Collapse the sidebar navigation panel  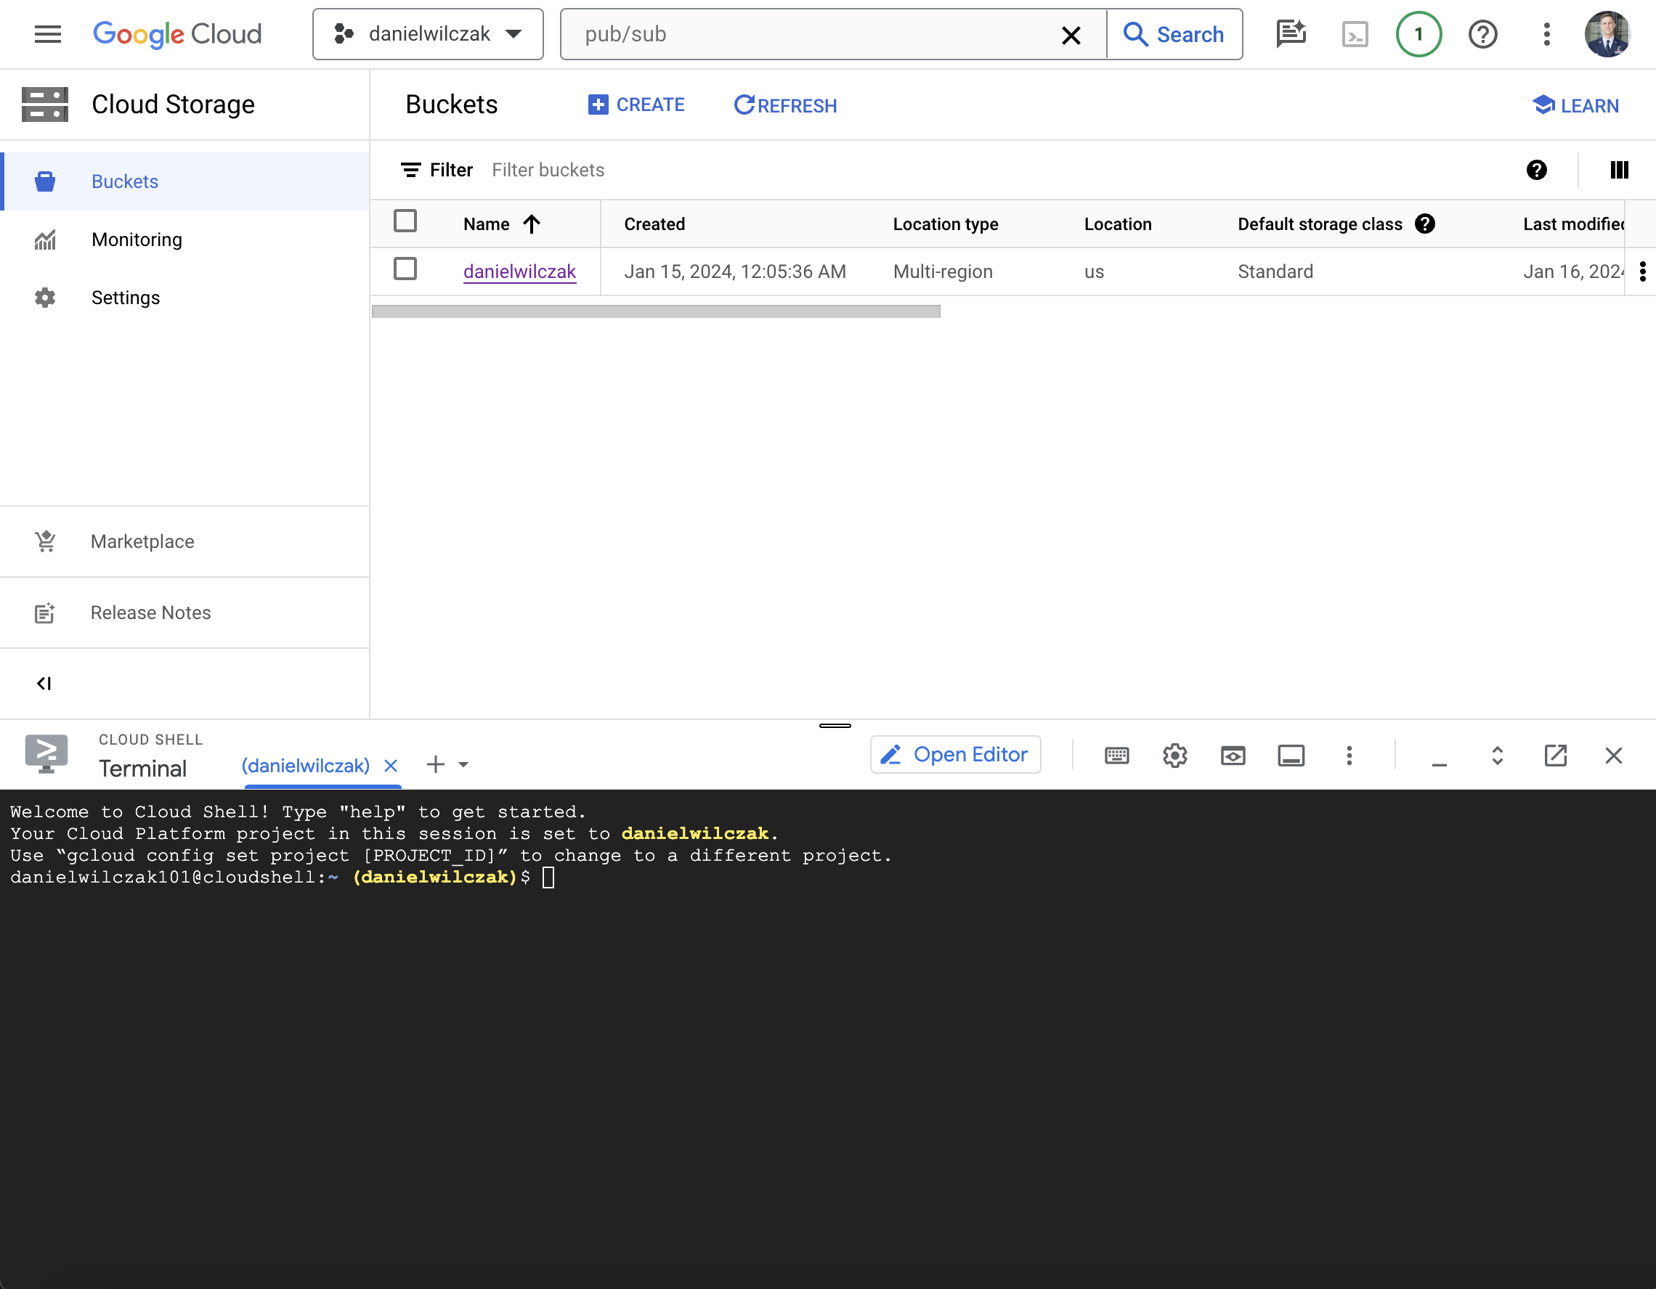(x=44, y=684)
